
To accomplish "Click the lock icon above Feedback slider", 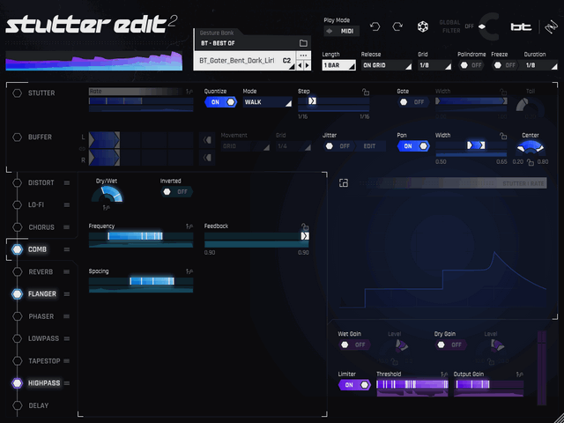I will point(304,226).
